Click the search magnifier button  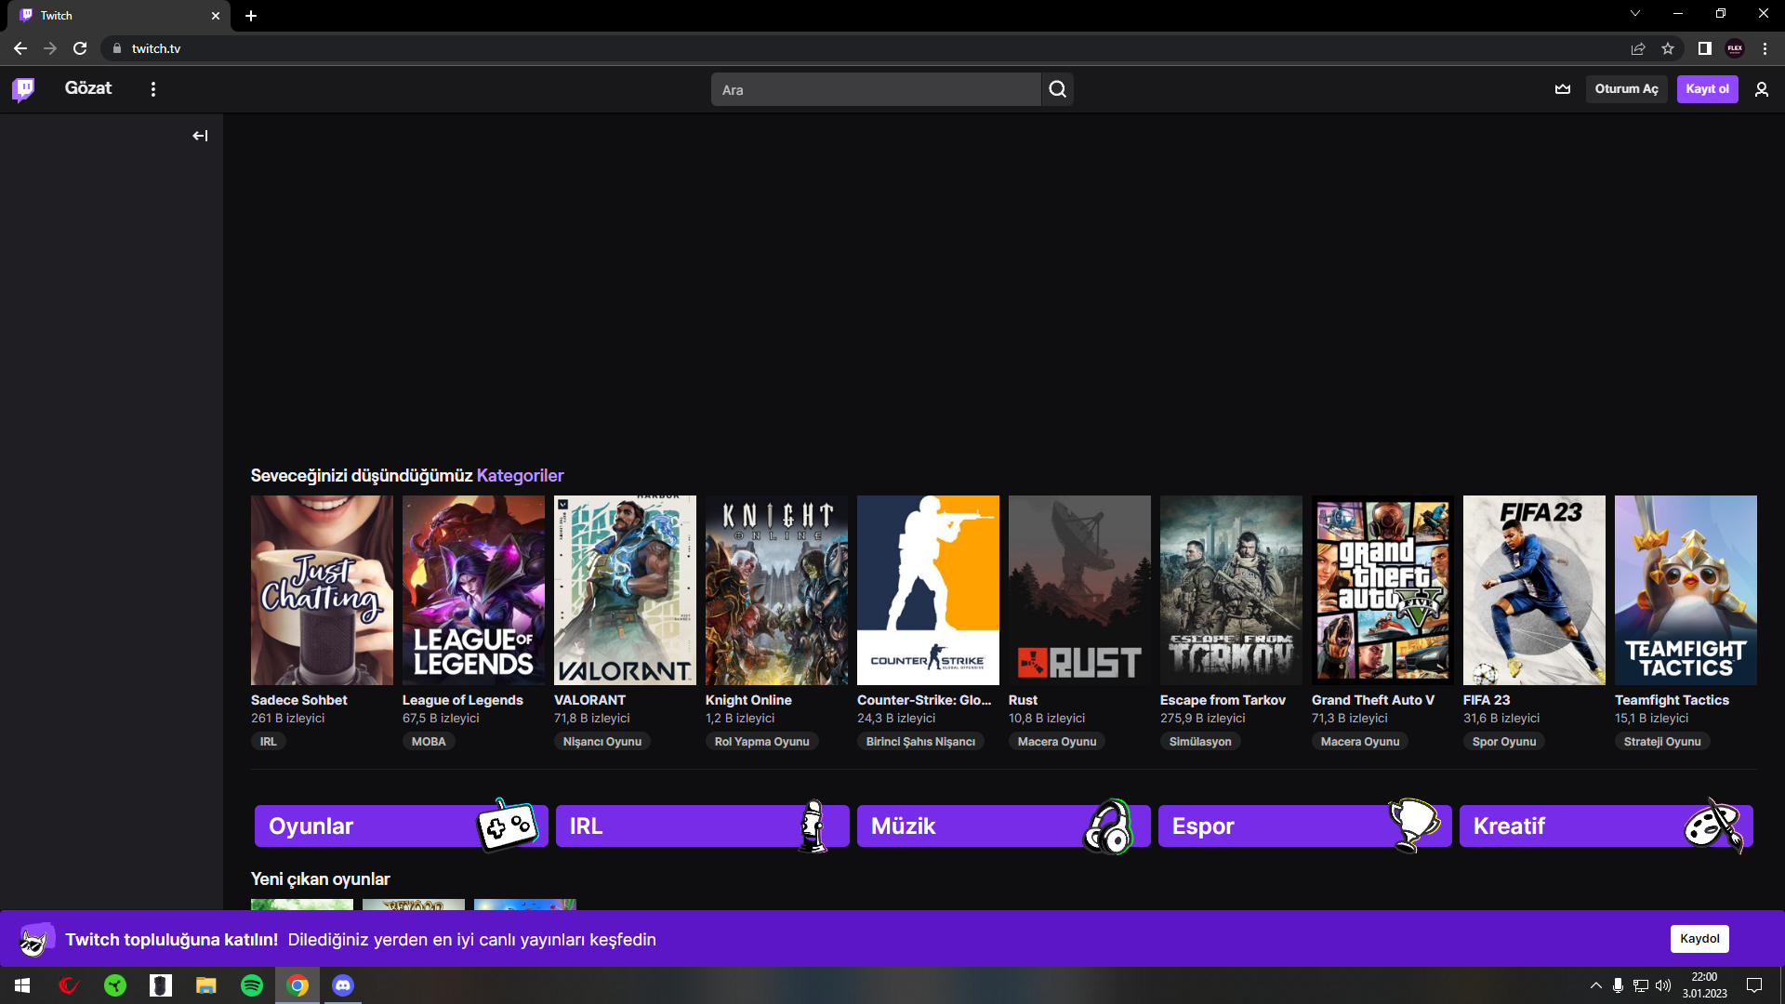pyautogui.click(x=1057, y=89)
